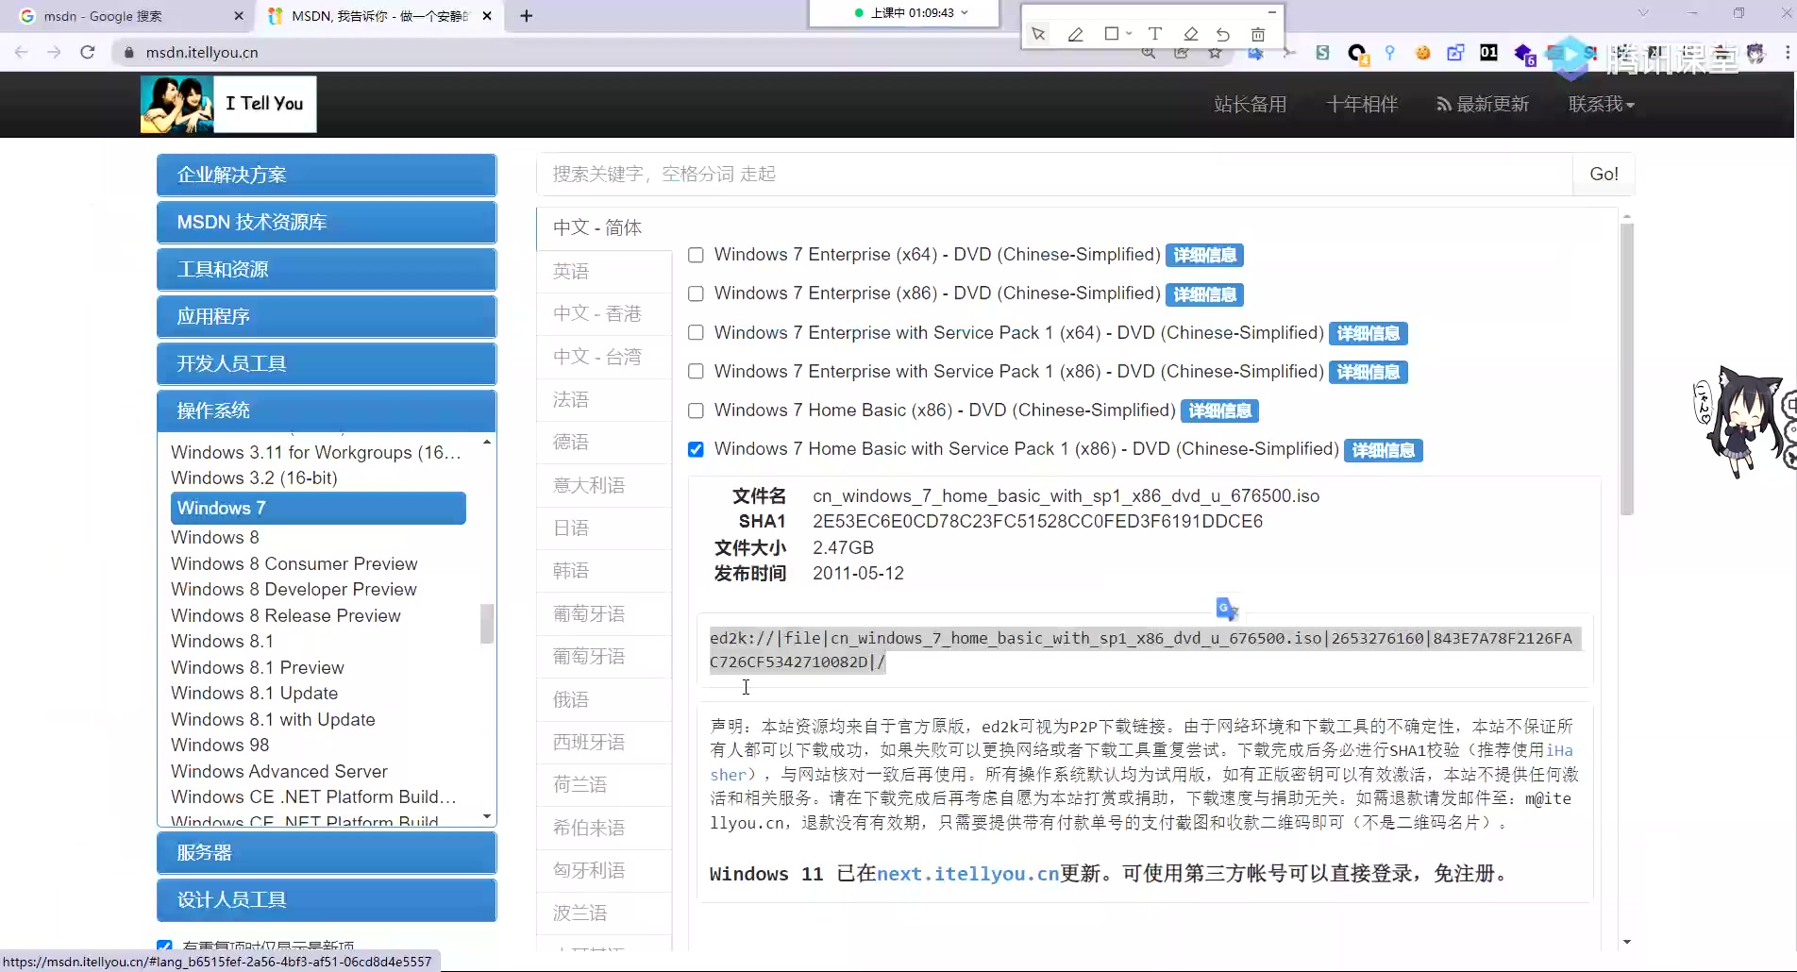Open 详细信息 for Windows 7 Home Basic (x86)
This screenshot has height=972, width=1797.
pyautogui.click(x=1220, y=411)
